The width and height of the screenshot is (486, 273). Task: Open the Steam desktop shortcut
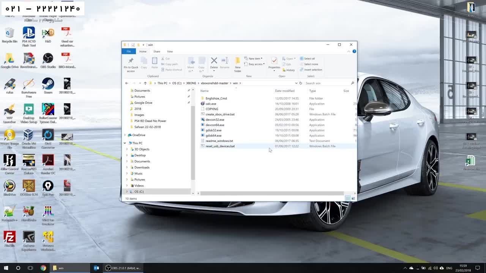tap(48, 84)
